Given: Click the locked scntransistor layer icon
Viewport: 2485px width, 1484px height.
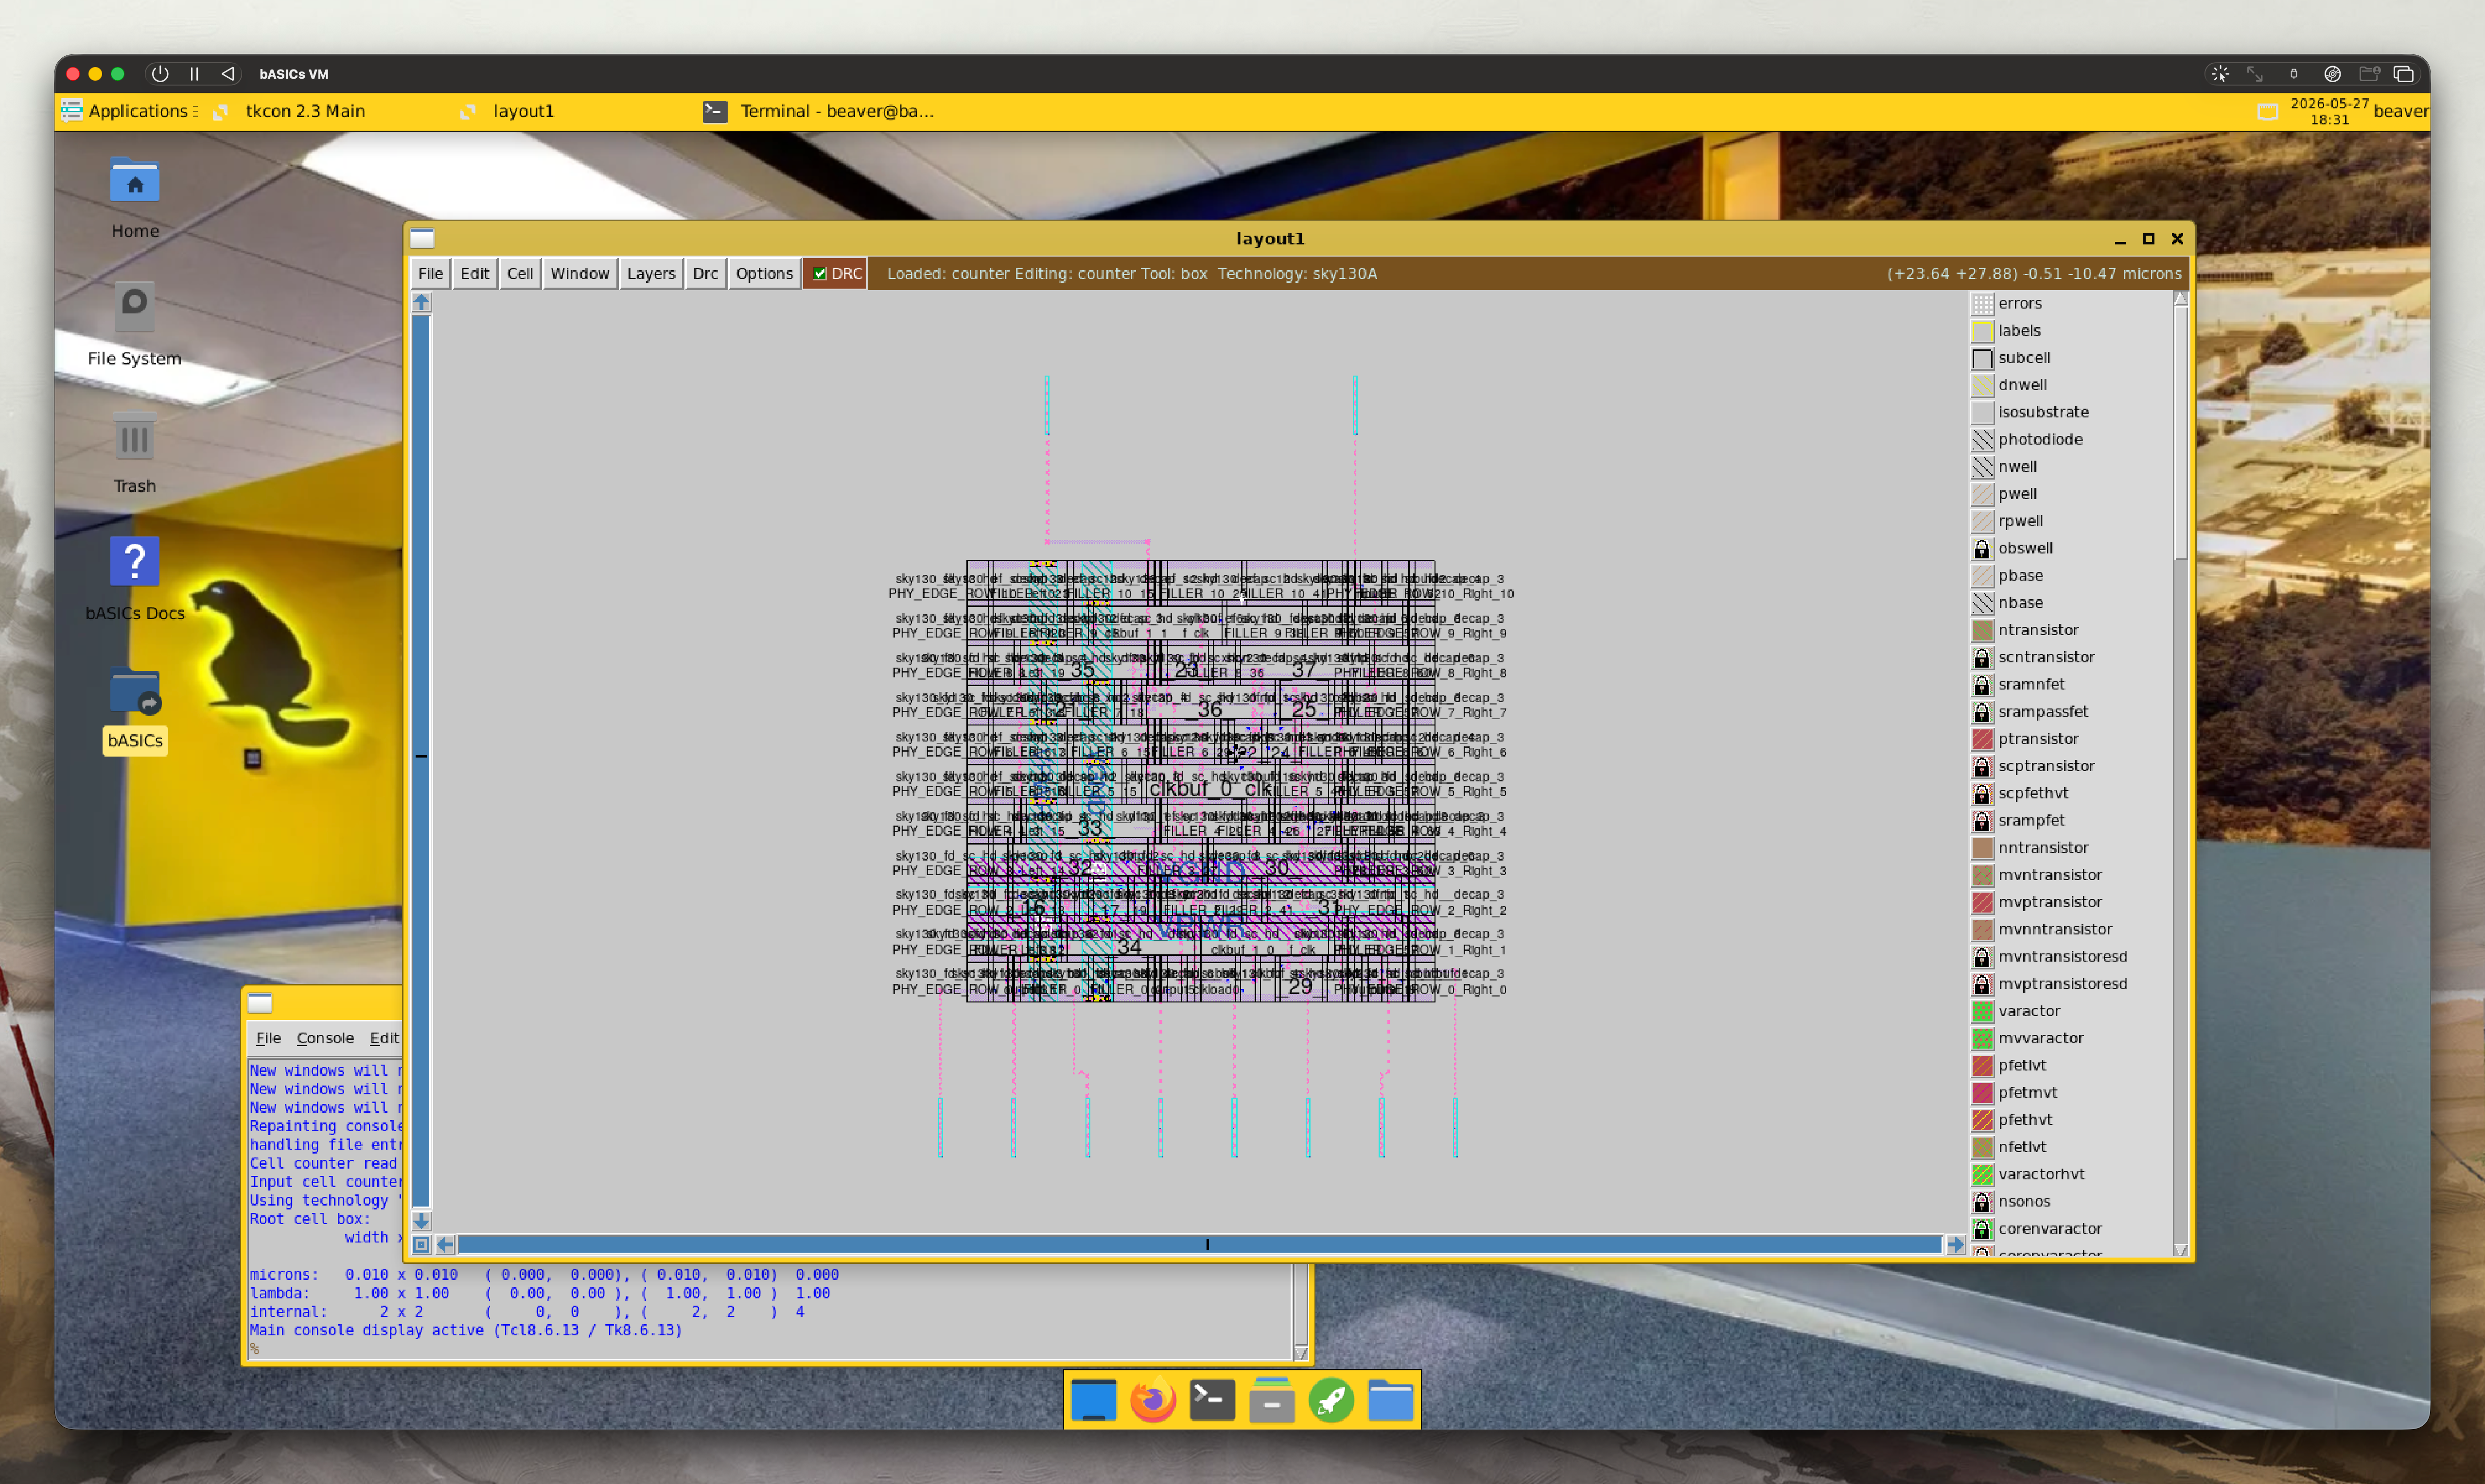Looking at the screenshot, I should [x=1982, y=657].
